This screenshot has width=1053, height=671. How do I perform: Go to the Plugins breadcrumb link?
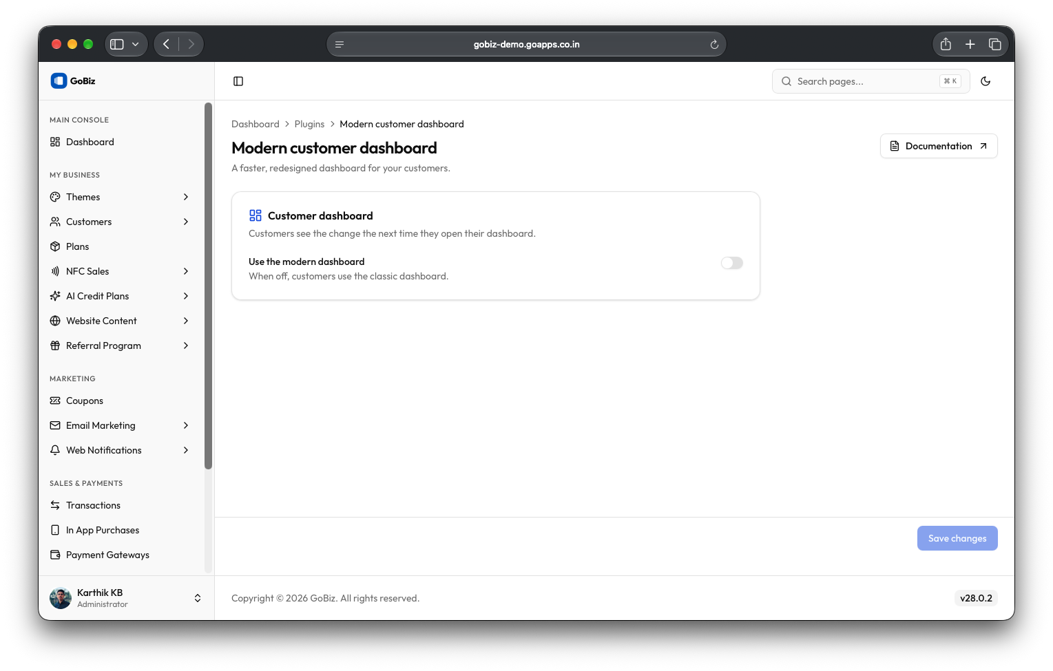309,124
